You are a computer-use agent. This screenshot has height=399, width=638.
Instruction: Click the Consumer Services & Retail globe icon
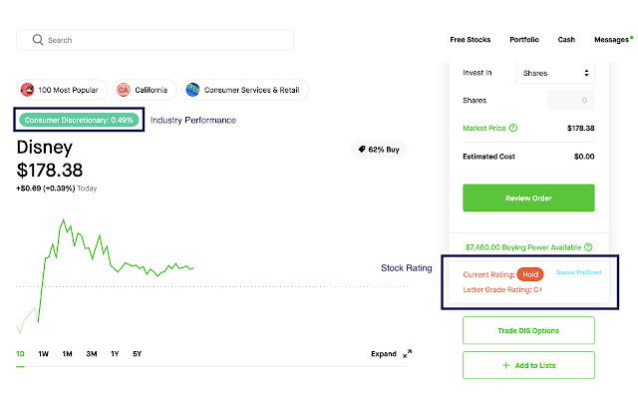coord(192,90)
